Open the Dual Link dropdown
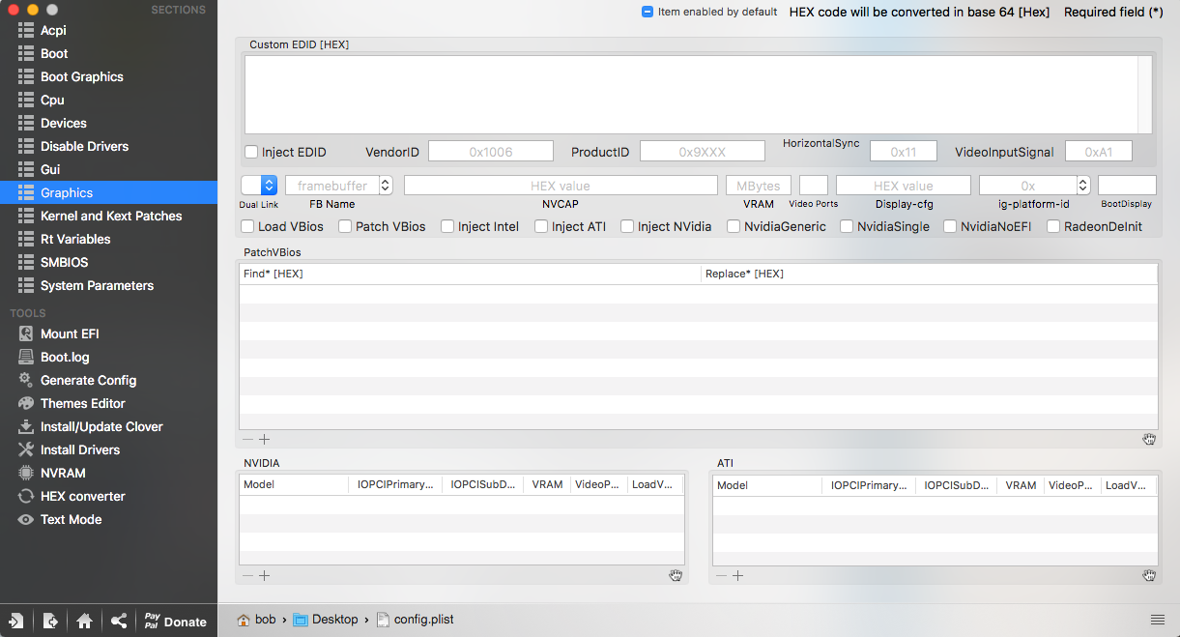Viewport: 1180px width, 637px height. point(259,185)
